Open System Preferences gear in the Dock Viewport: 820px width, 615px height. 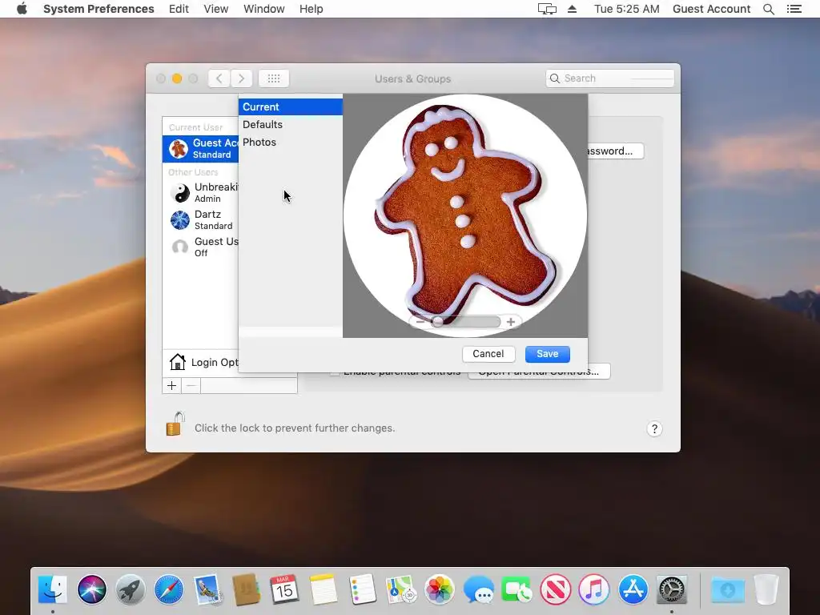point(672,589)
